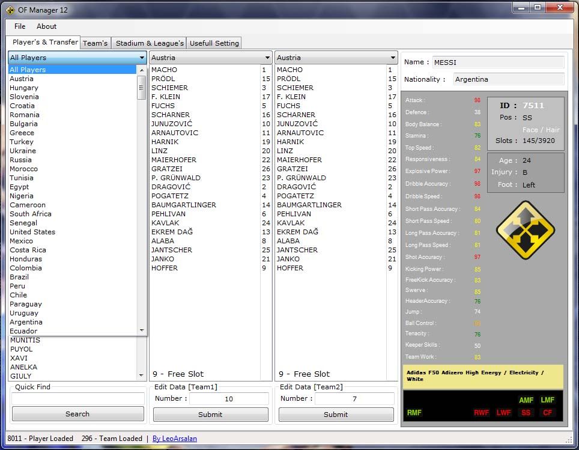Open the Team1 Austria dropdown

pos(267,58)
